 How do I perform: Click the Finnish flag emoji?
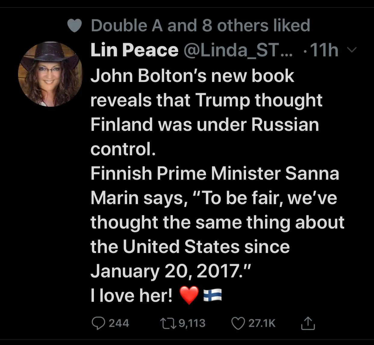[213, 295]
